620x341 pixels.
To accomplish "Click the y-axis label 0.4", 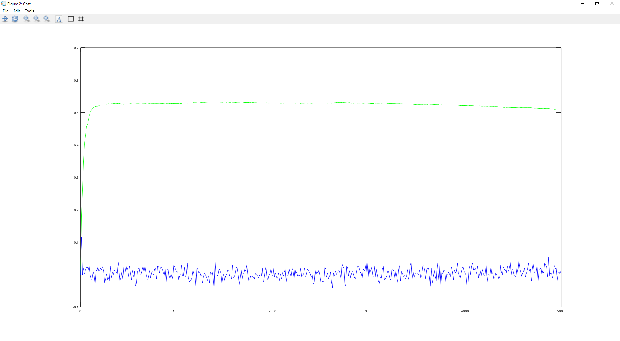I will pyautogui.click(x=76, y=145).
